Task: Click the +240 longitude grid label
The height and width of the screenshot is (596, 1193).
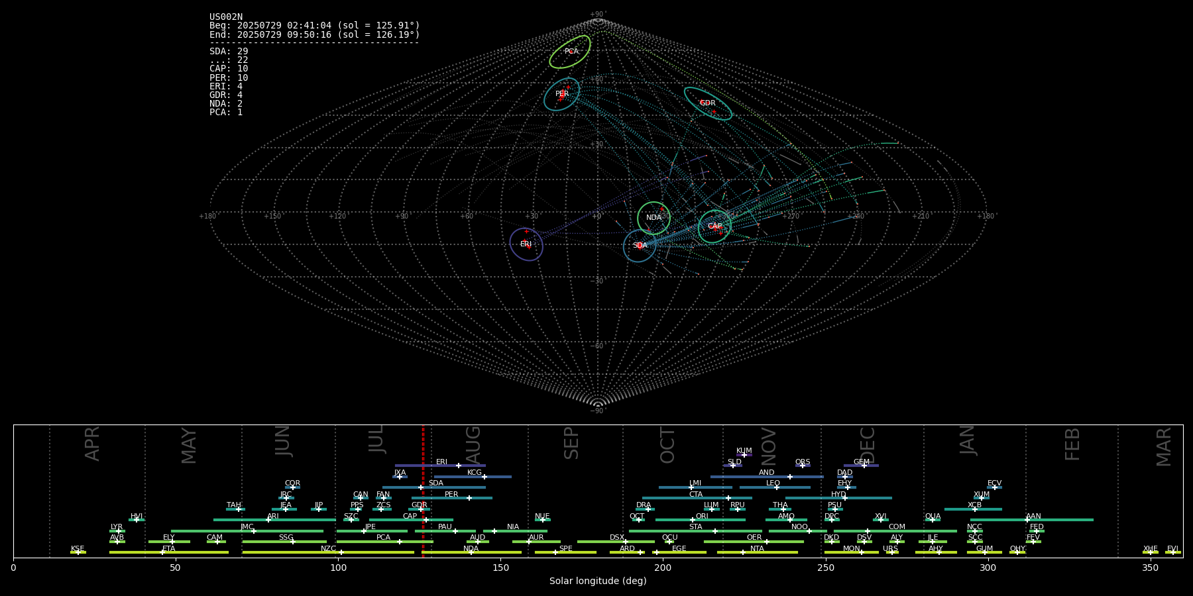Action: (x=856, y=216)
